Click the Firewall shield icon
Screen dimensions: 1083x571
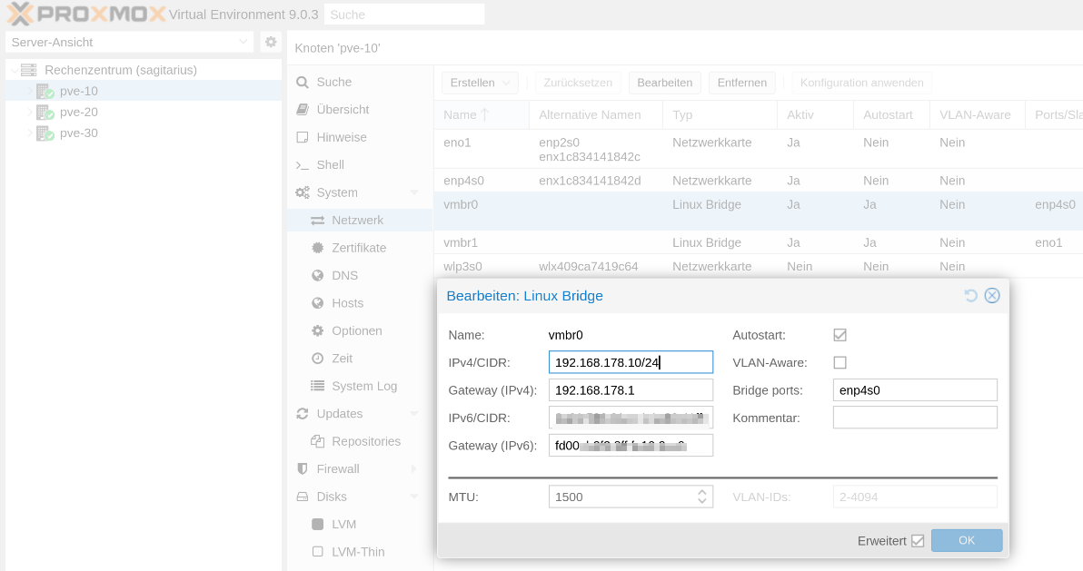[303, 469]
